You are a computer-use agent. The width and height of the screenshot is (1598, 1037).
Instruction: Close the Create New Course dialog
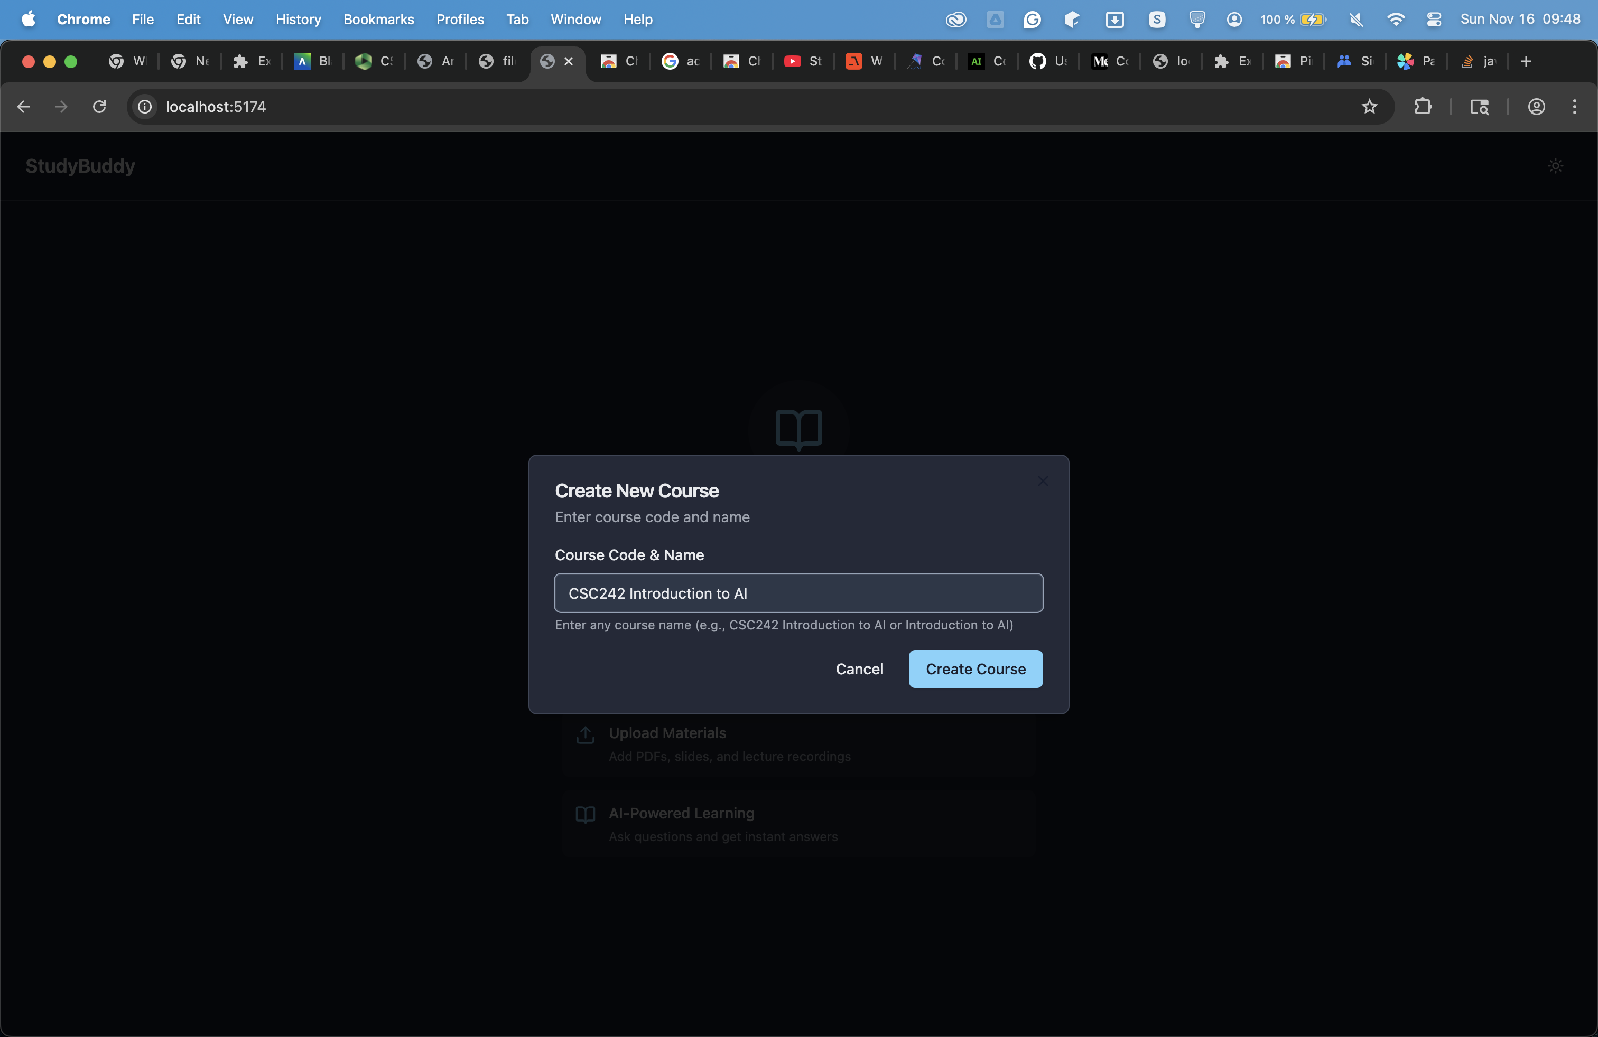(1042, 481)
